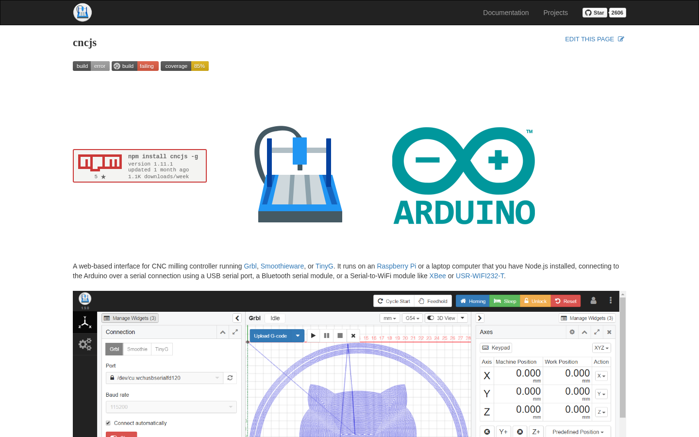The height and width of the screenshot is (437, 699).
Task: Collapse the right panel with the right chevron
Action: click(x=480, y=318)
